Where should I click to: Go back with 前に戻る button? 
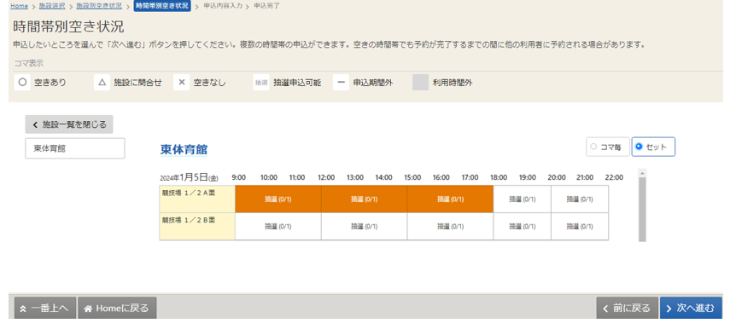627,308
